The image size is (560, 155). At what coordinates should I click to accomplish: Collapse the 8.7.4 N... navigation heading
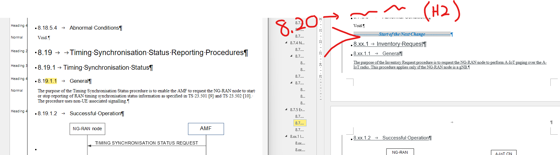coord(286,43)
